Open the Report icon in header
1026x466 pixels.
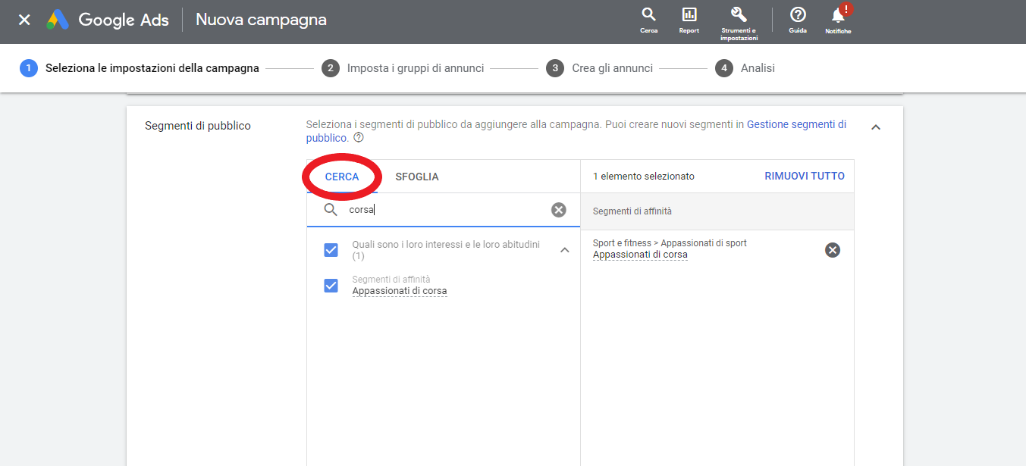tap(689, 20)
